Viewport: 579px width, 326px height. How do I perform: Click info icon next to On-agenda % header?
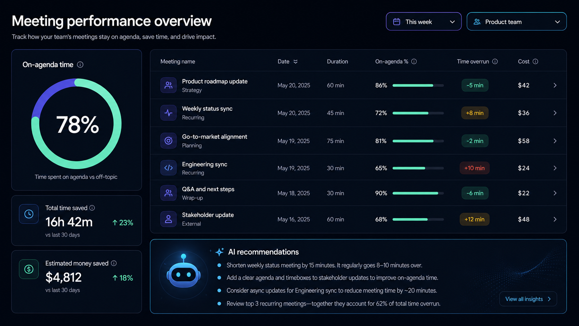pos(414,62)
